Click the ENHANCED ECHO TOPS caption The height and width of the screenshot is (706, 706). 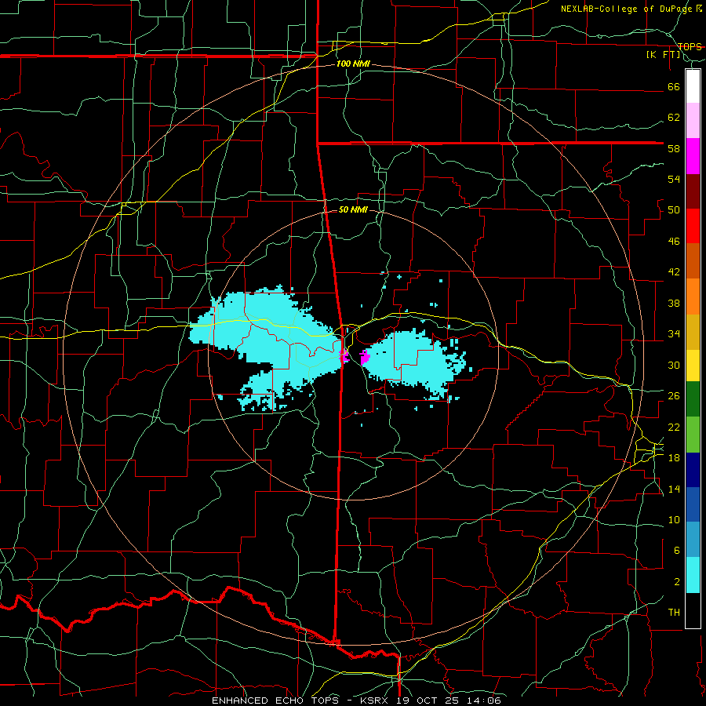click(x=275, y=701)
